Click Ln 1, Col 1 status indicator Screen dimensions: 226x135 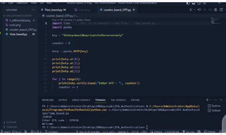[109, 132]
